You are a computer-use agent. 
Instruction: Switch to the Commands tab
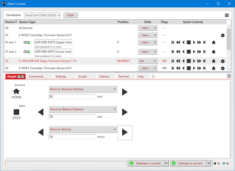coord(36,77)
